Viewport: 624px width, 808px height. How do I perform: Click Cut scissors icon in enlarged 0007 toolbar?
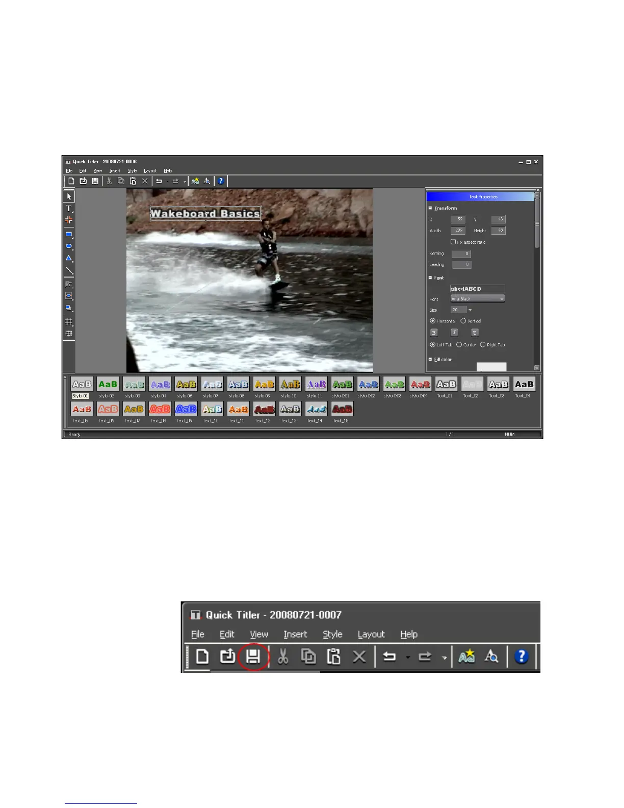tap(283, 656)
